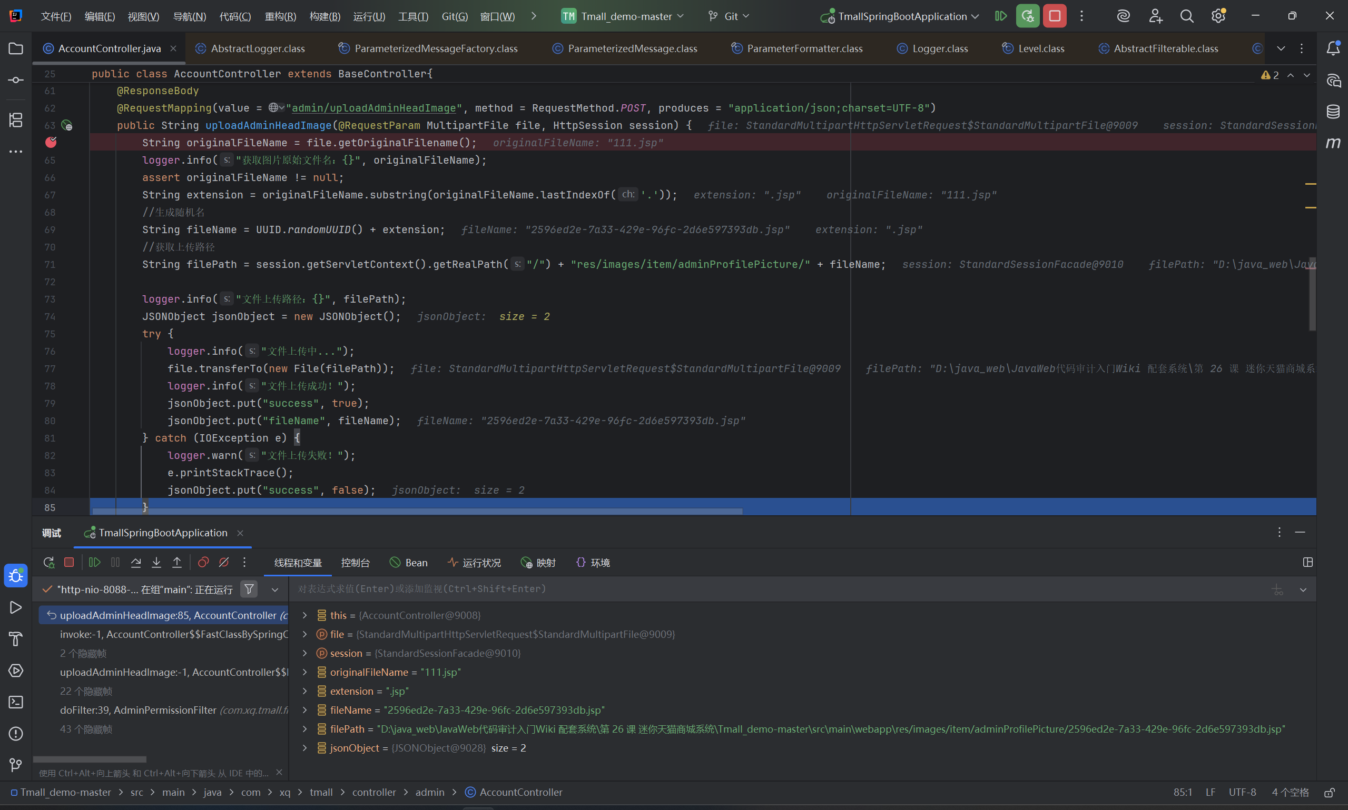Switch to the 控制台 console tab

(355, 563)
